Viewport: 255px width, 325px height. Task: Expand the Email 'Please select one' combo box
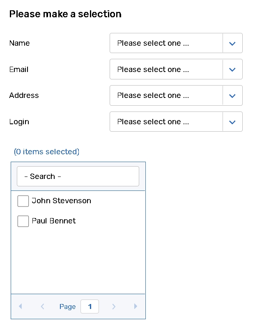pyautogui.click(x=166, y=70)
